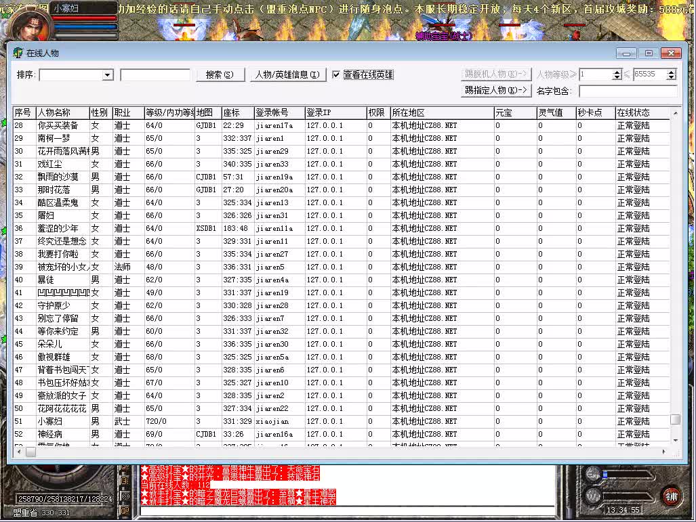Click the table's scroll-up arrow
This screenshot has width=696, height=522.
point(675,113)
